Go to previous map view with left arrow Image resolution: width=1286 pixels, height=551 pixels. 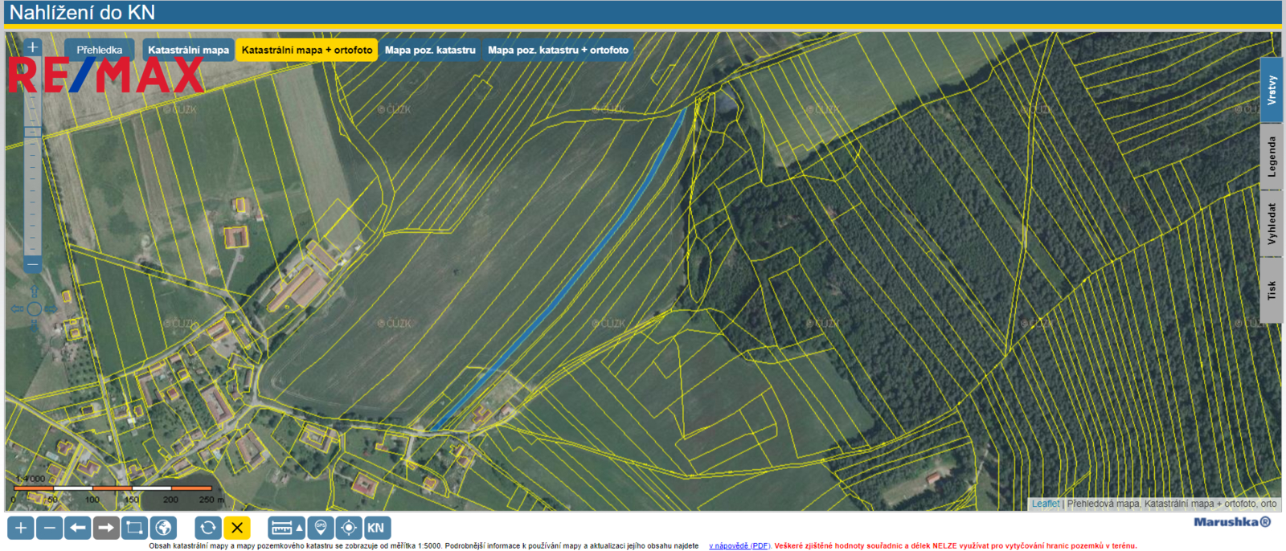click(78, 528)
